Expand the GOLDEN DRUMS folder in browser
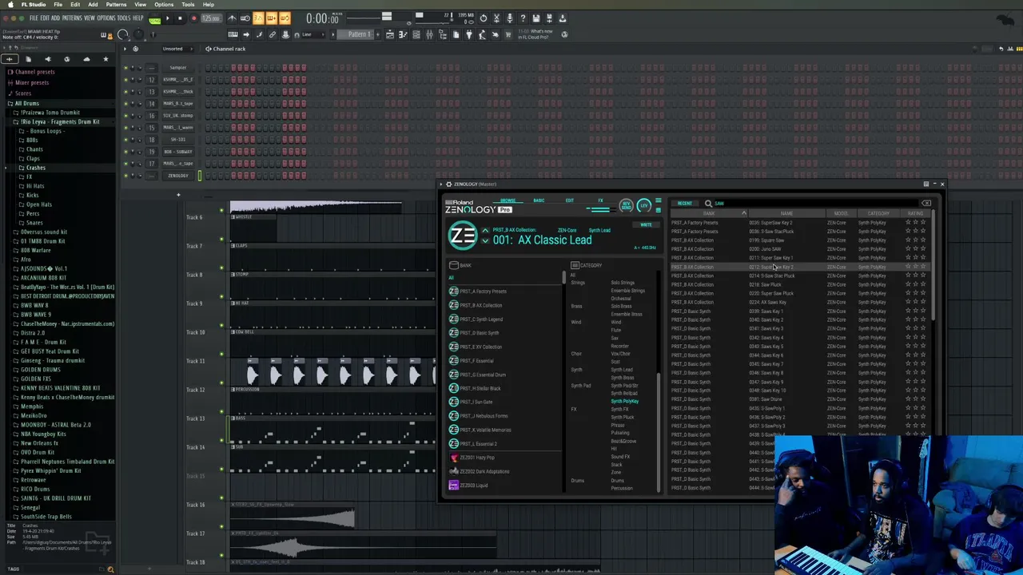Viewport: 1023px width, 575px height. point(40,370)
